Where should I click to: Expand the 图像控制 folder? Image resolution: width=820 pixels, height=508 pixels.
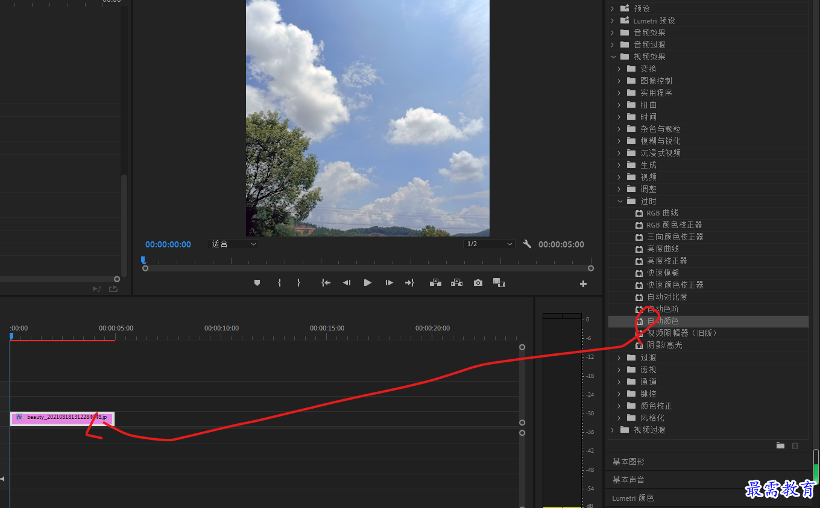point(619,81)
